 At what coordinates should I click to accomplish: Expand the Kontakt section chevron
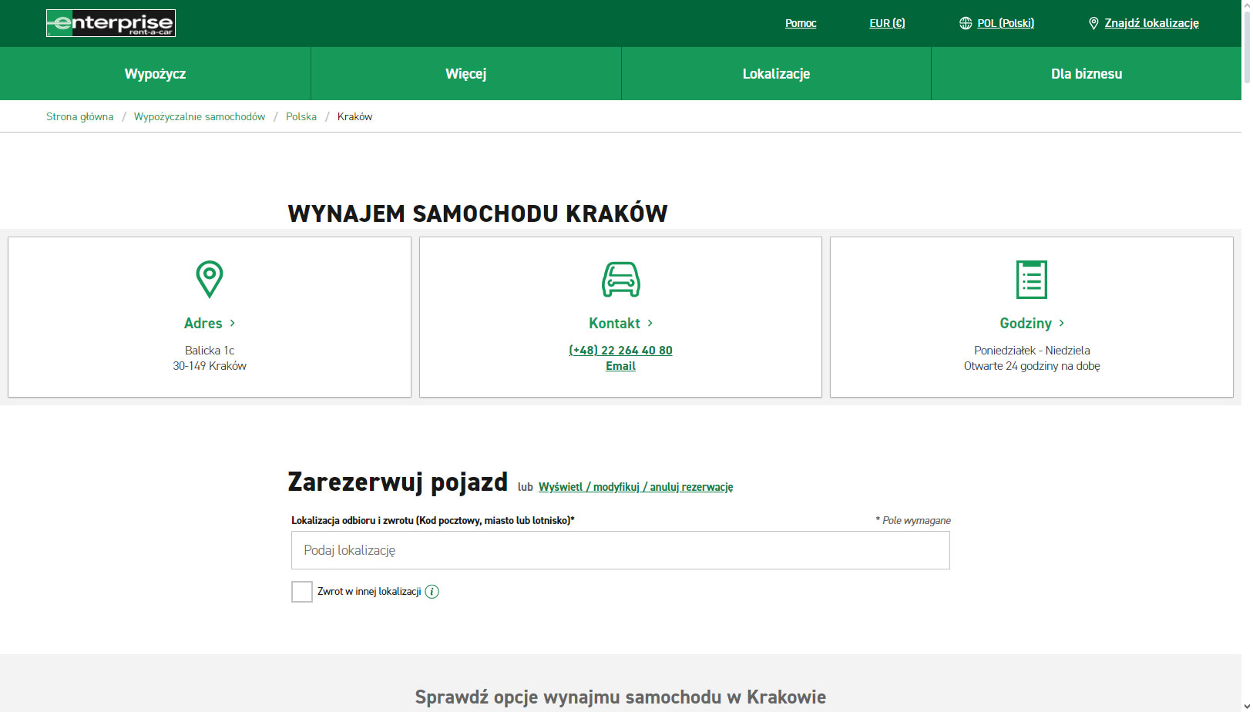(650, 323)
